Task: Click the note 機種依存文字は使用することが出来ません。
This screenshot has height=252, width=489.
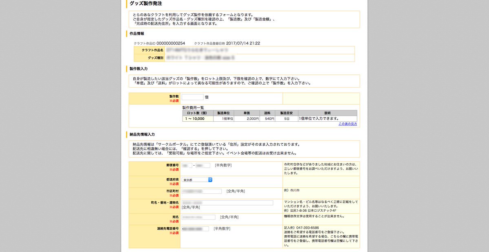Action: point(315,216)
